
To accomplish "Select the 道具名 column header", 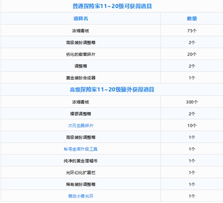I will (81, 18).
